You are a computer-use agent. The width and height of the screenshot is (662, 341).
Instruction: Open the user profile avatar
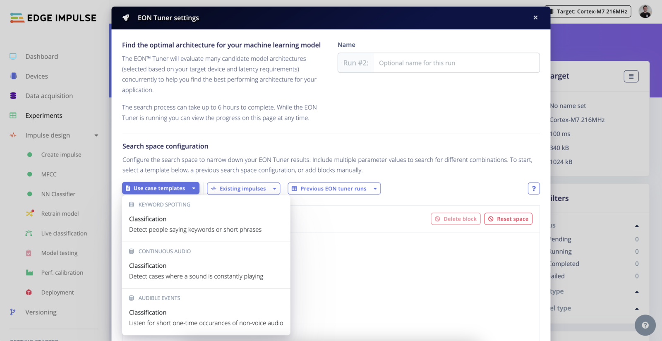pyautogui.click(x=645, y=12)
